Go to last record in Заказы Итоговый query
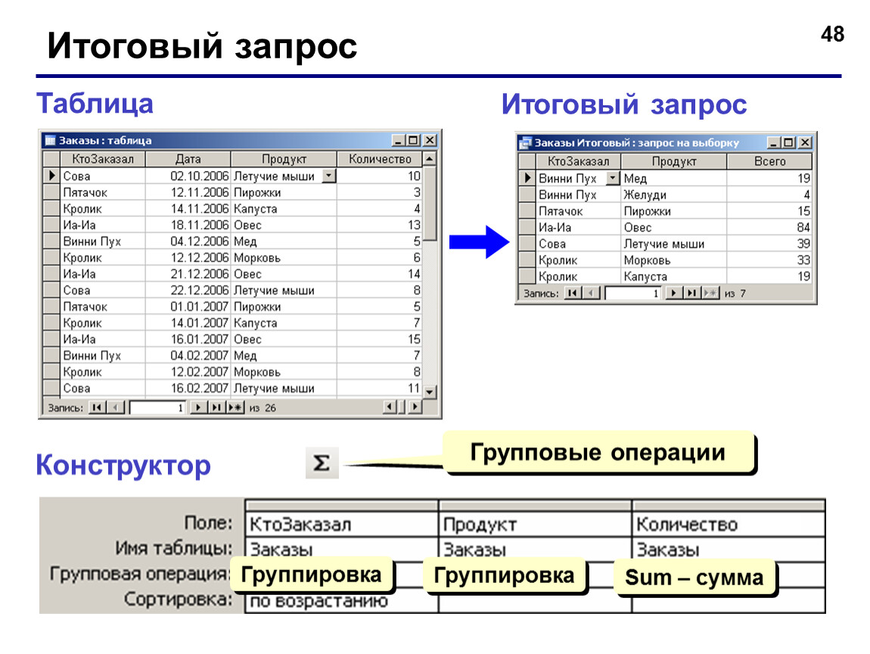The width and height of the screenshot is (870, 654). tap(691, 293)
